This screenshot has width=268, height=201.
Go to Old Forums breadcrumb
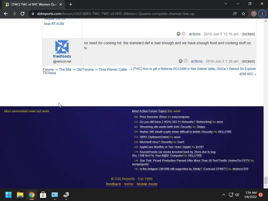[85, 69]
